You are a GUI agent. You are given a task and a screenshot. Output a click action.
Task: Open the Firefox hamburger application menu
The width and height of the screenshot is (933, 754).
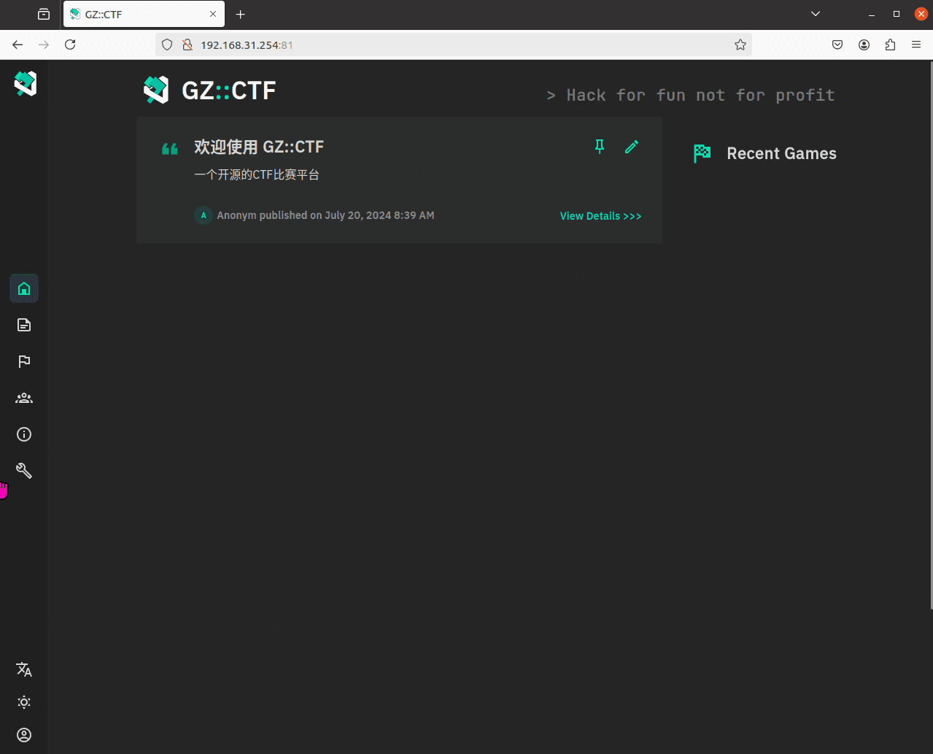click(916, 45)
